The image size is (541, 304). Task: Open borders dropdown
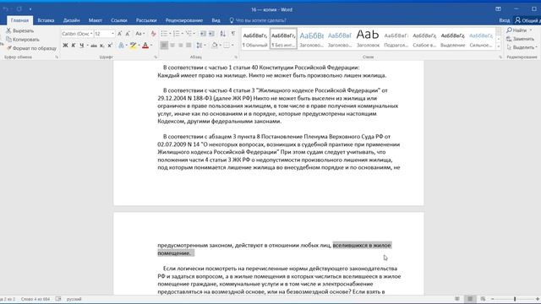click(232, 45)
